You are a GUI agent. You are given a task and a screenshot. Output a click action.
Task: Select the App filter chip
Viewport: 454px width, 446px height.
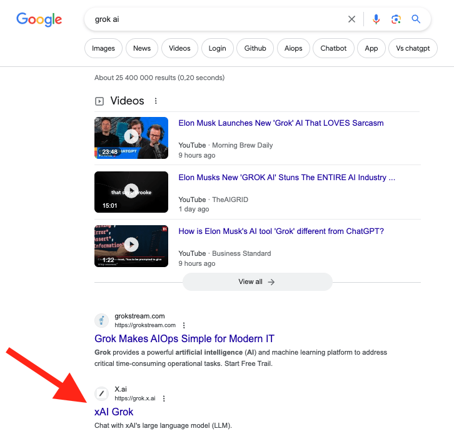click(371, 48)
